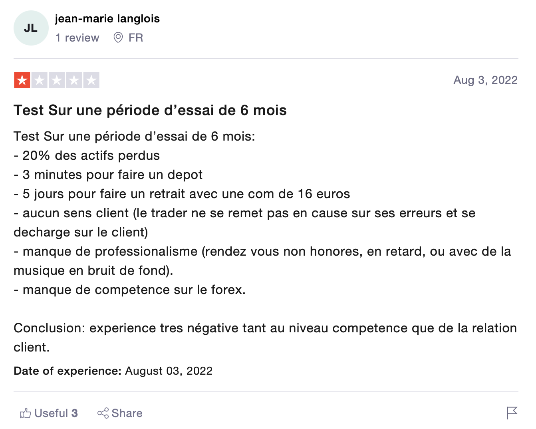The image size is (536, 429).
Task: Click the second grey rating star
Action: point(40,80)
